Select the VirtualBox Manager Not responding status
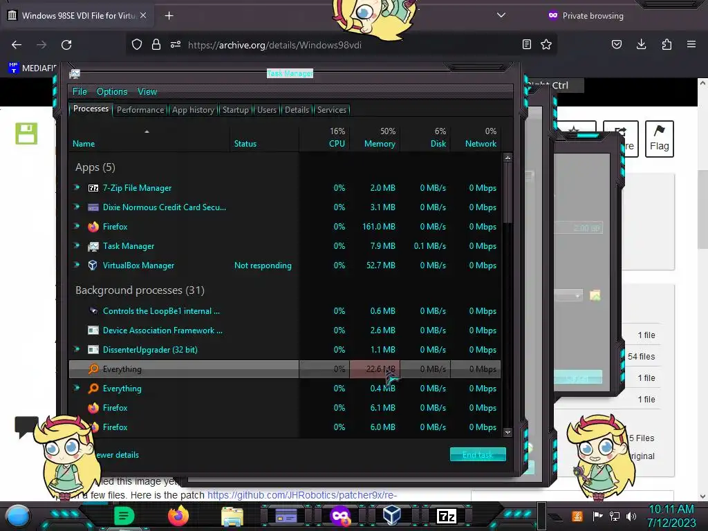Image resolution: width=708 pixels, height=531 pixels. point(263,265)
